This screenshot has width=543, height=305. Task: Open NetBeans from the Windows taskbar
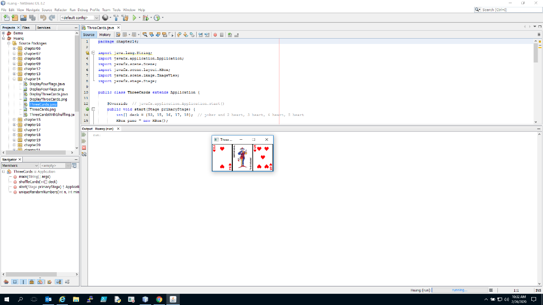pos(172,299)
